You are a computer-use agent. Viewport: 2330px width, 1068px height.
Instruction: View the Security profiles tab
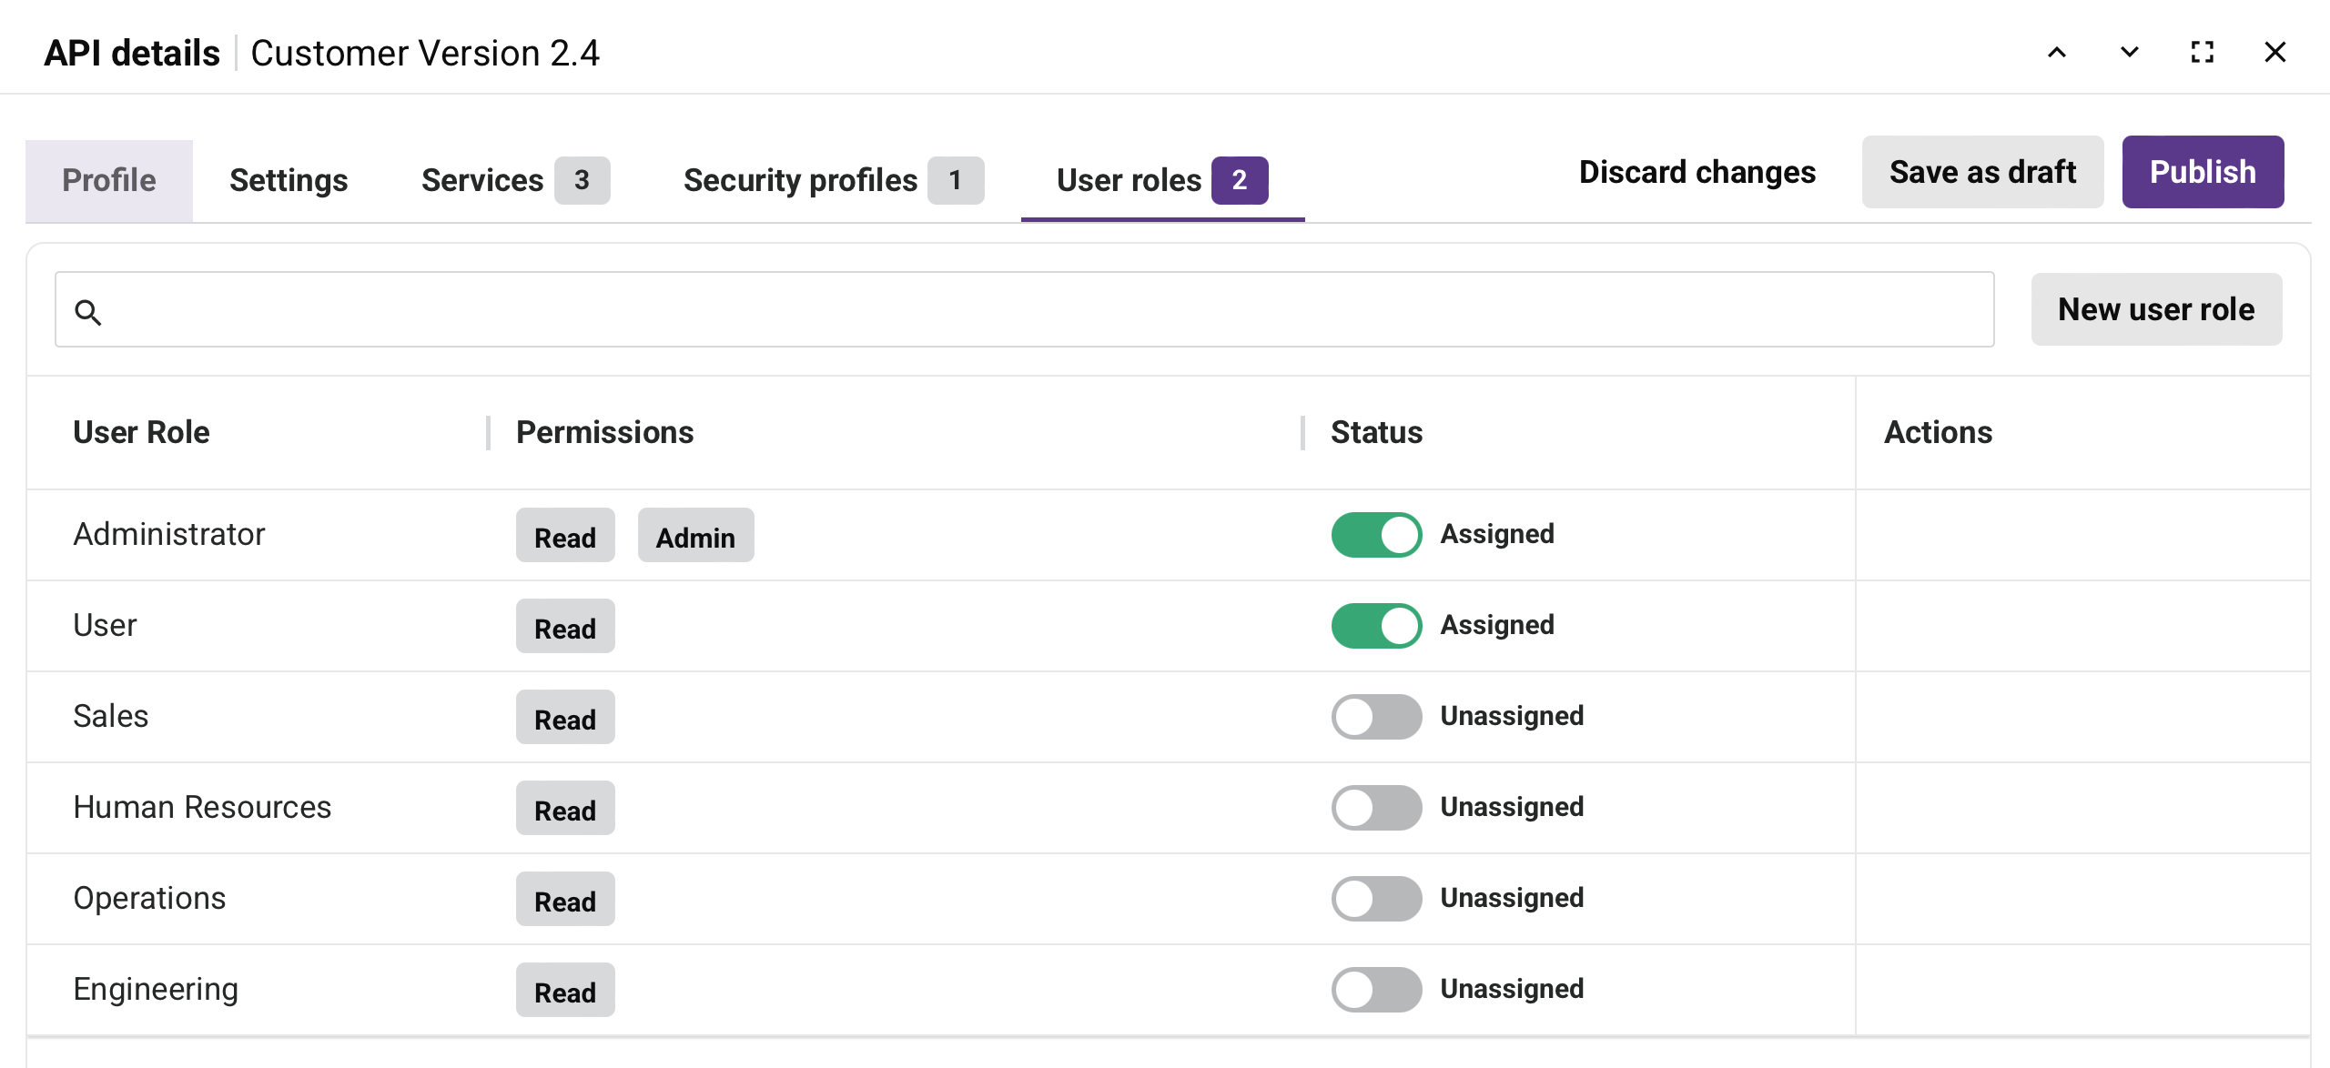[800, 180]
